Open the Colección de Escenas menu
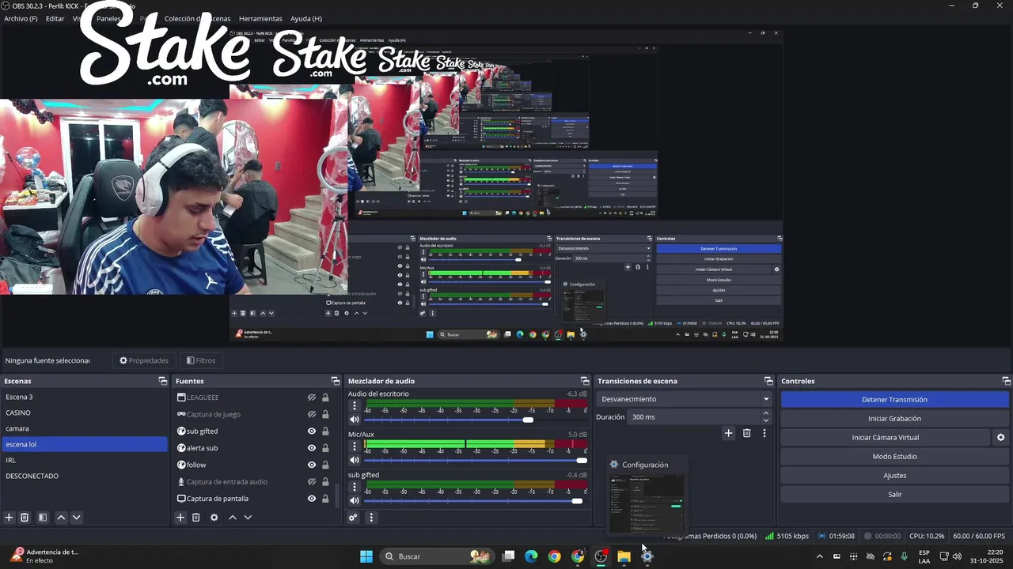This screenshot has width=1013, height=569. pos(197,18)
